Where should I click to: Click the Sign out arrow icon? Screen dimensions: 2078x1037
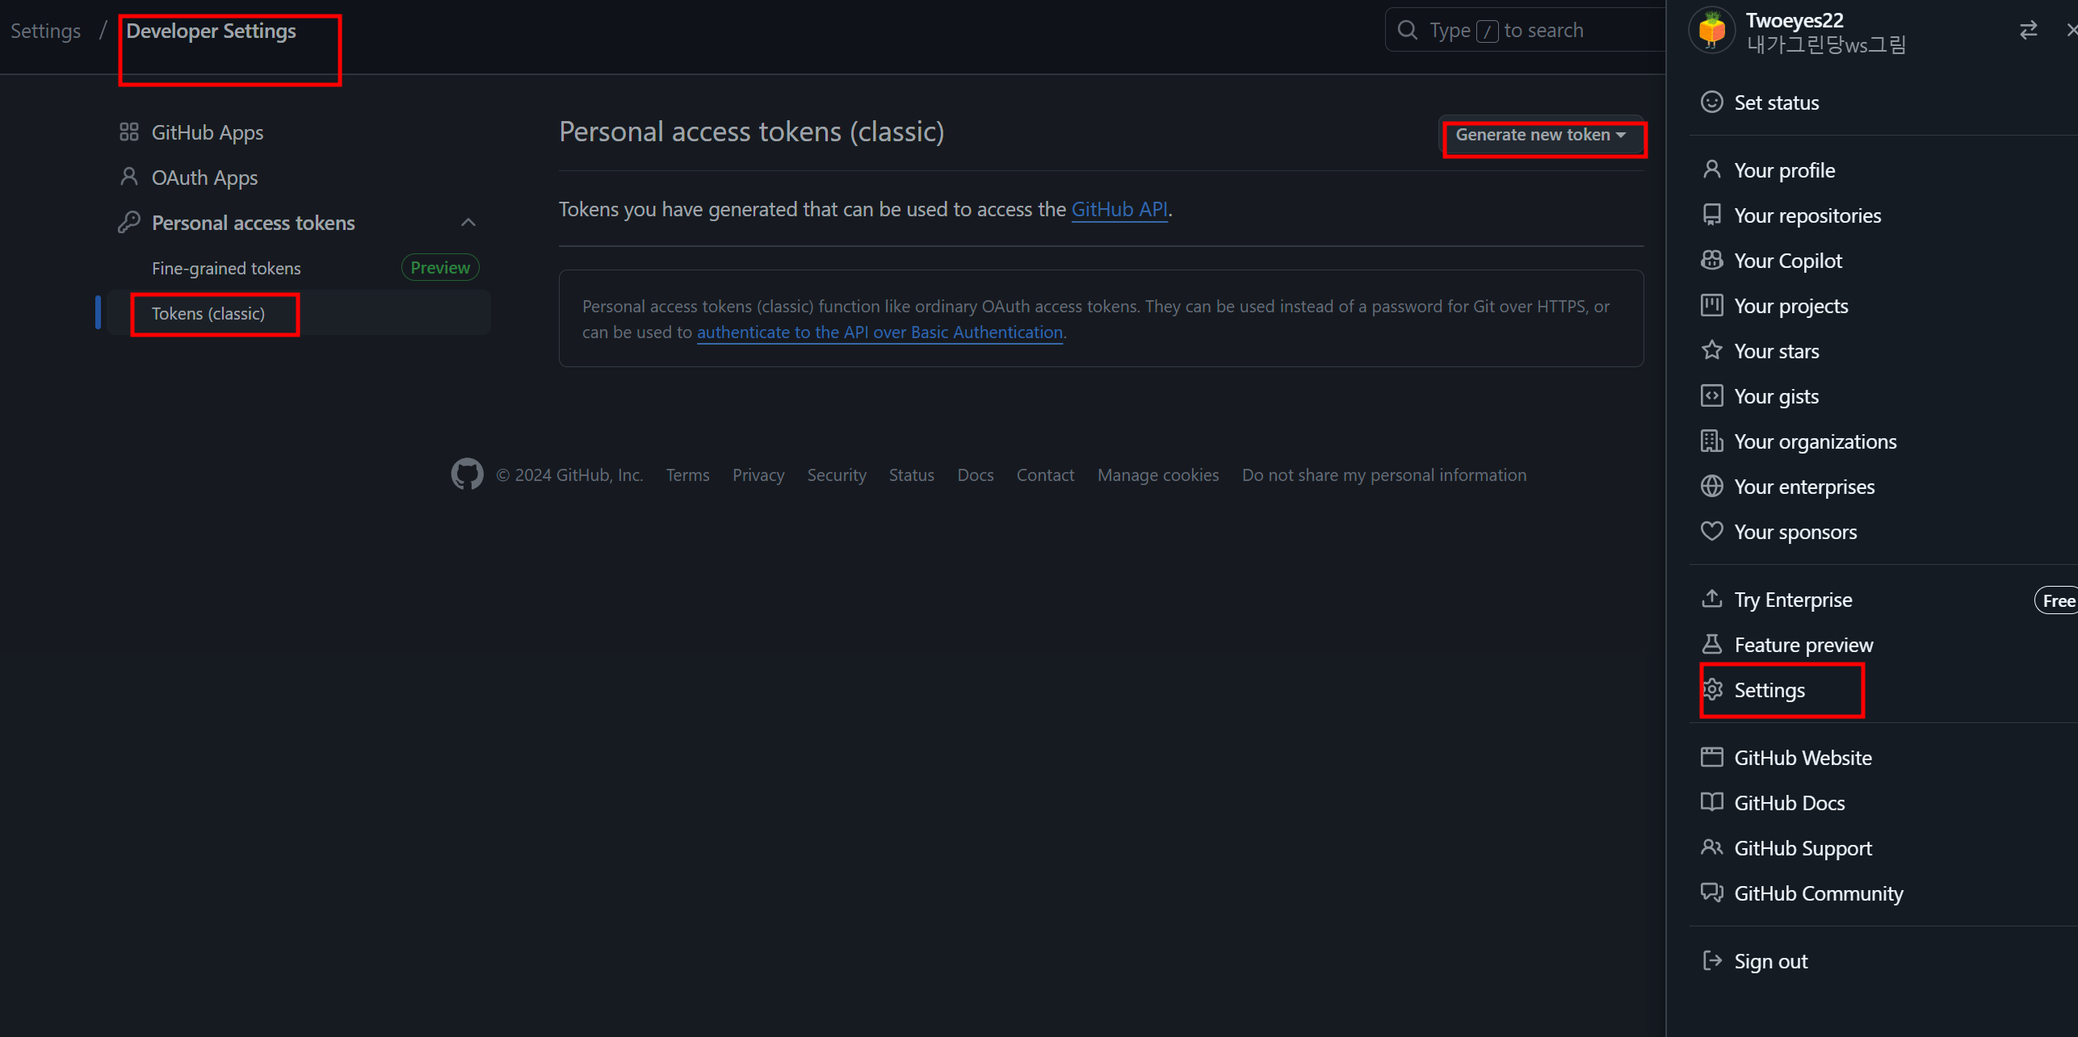point(1711,961)
